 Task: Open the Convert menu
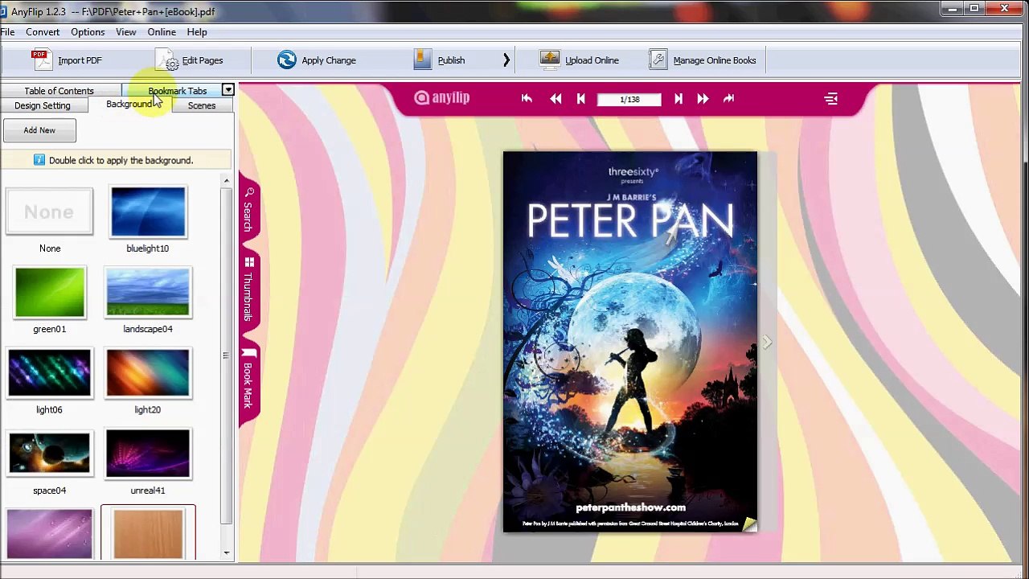[43, 32]
